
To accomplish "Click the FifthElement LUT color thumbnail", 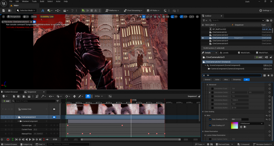I will [234, 125].
